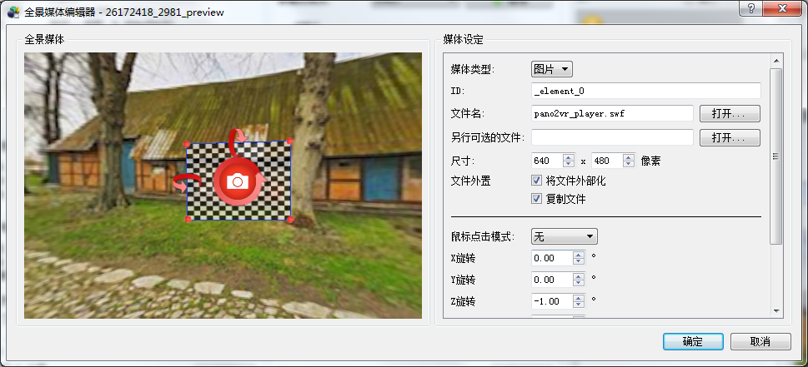Open the 媒体类型 dropdown showing 图片
This screenshot has width=808, height=367.
[x=552, y=69]
